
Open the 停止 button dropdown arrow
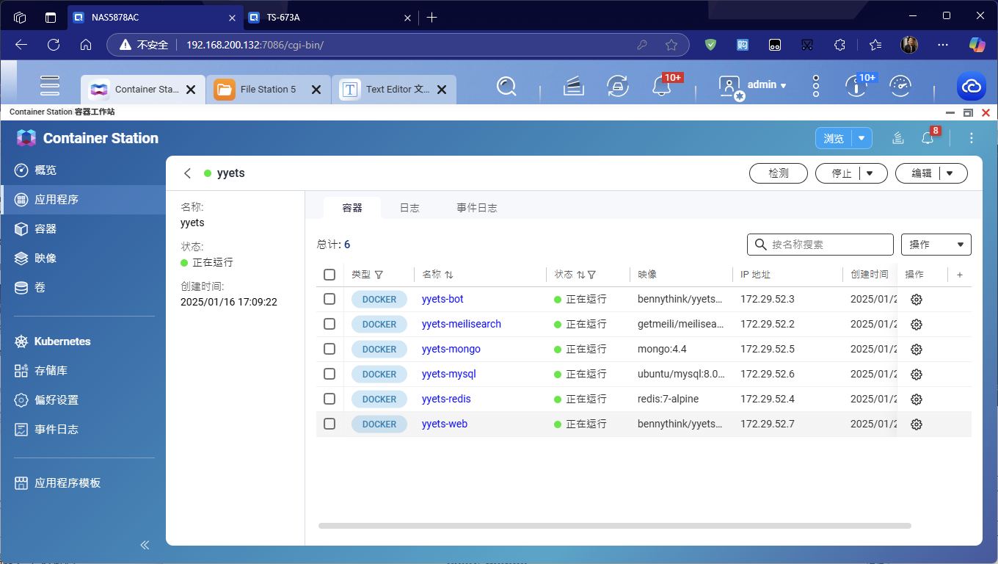[870, 173]
